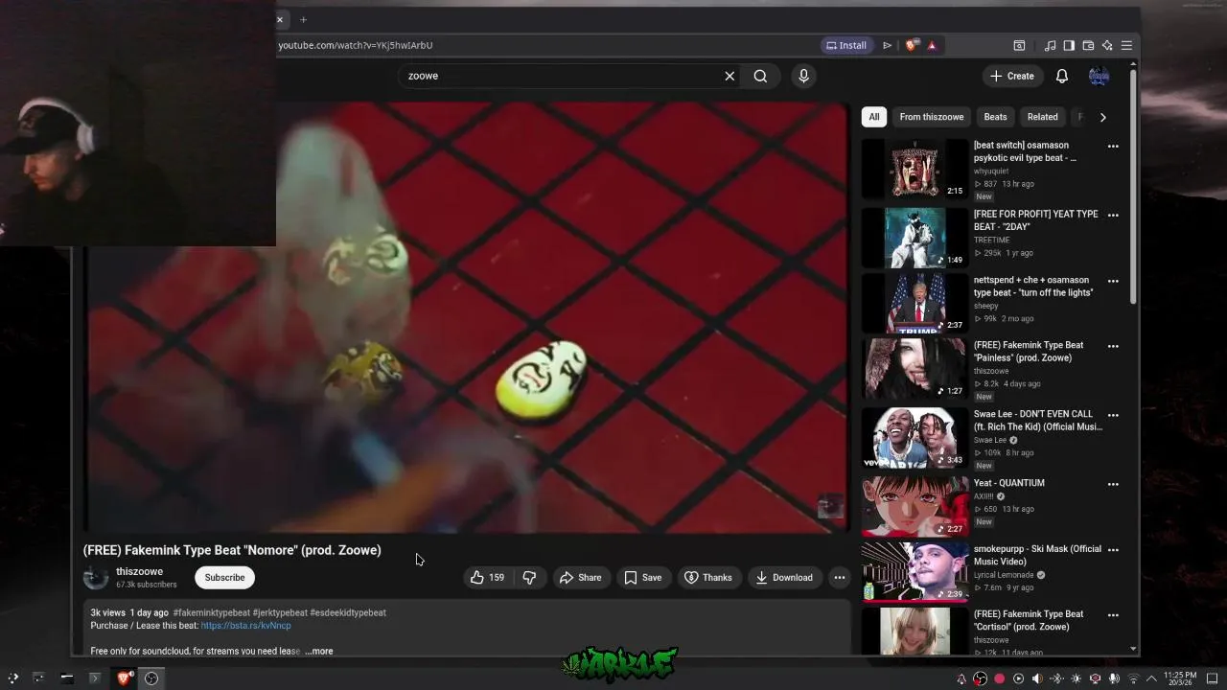Open osamason psykotic evil beat thumbnail
This screenshot has height=690, width=1227.
(x=915, y=169)
